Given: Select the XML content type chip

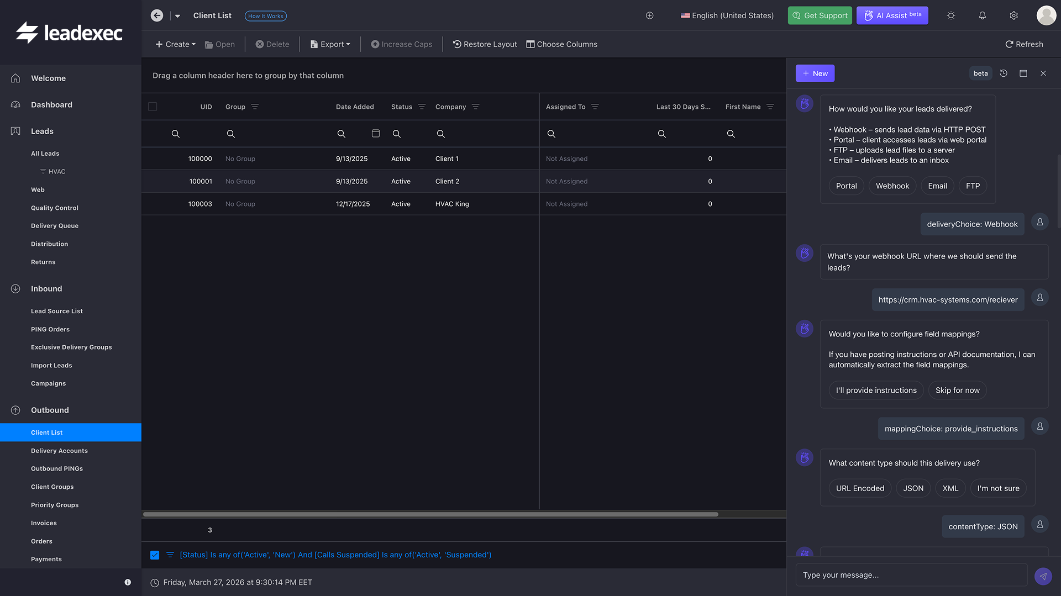Looking at the screenshot, I should 950,489.
